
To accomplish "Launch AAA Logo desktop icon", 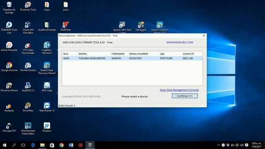I will point(47,87).
